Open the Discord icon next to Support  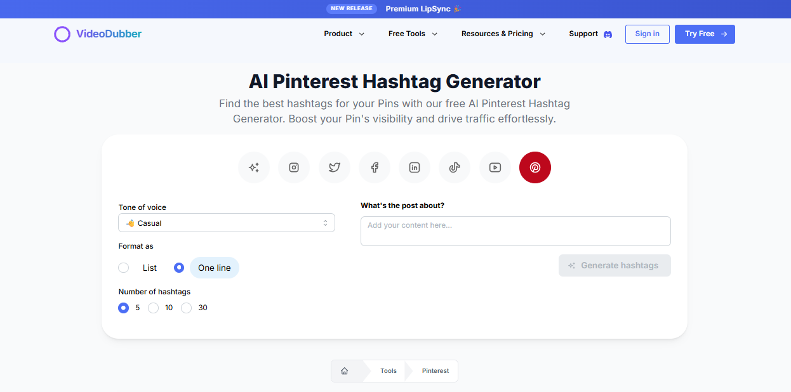point(608,34)
